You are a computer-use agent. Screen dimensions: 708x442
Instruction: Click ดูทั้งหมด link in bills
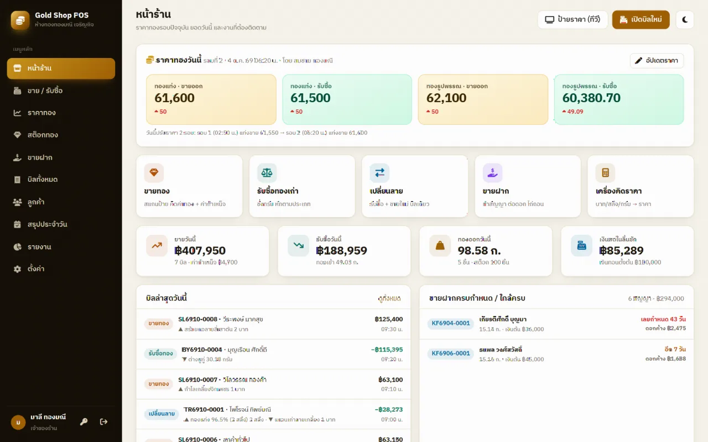389,298
